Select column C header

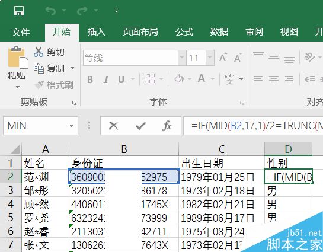click(222, 149)
